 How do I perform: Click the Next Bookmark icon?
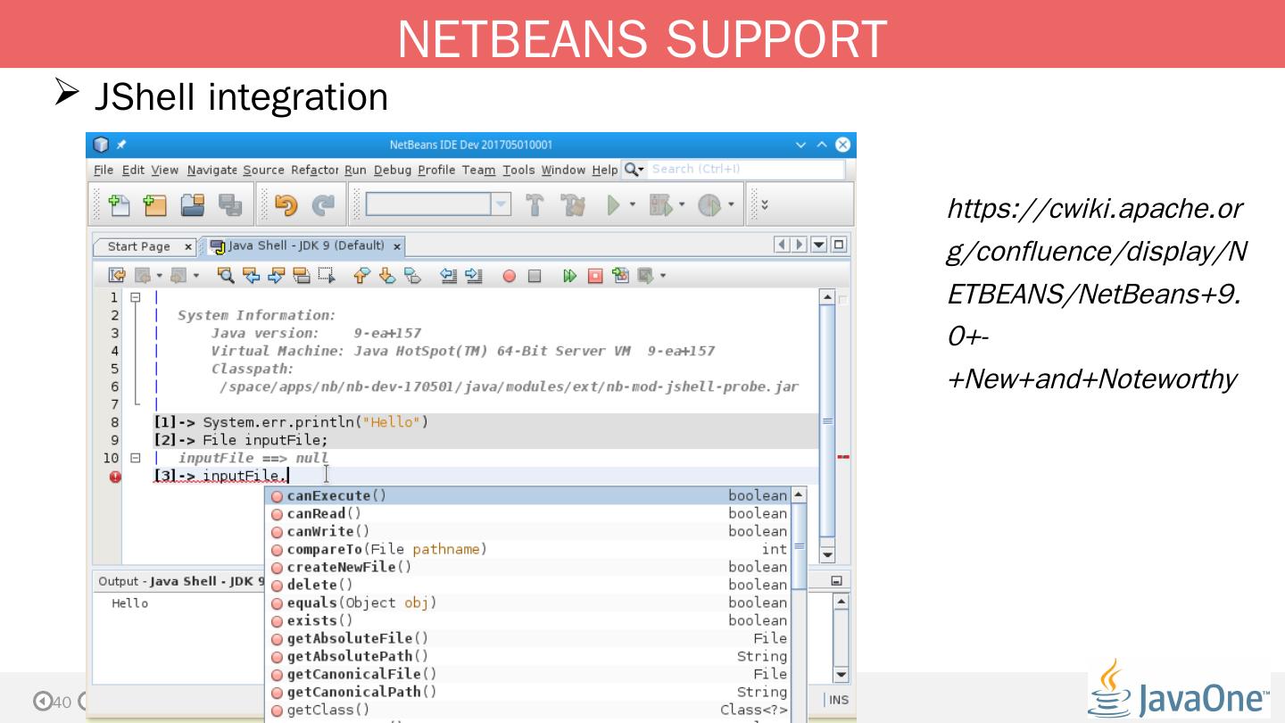pyautogui.click(x=386, y=276)
